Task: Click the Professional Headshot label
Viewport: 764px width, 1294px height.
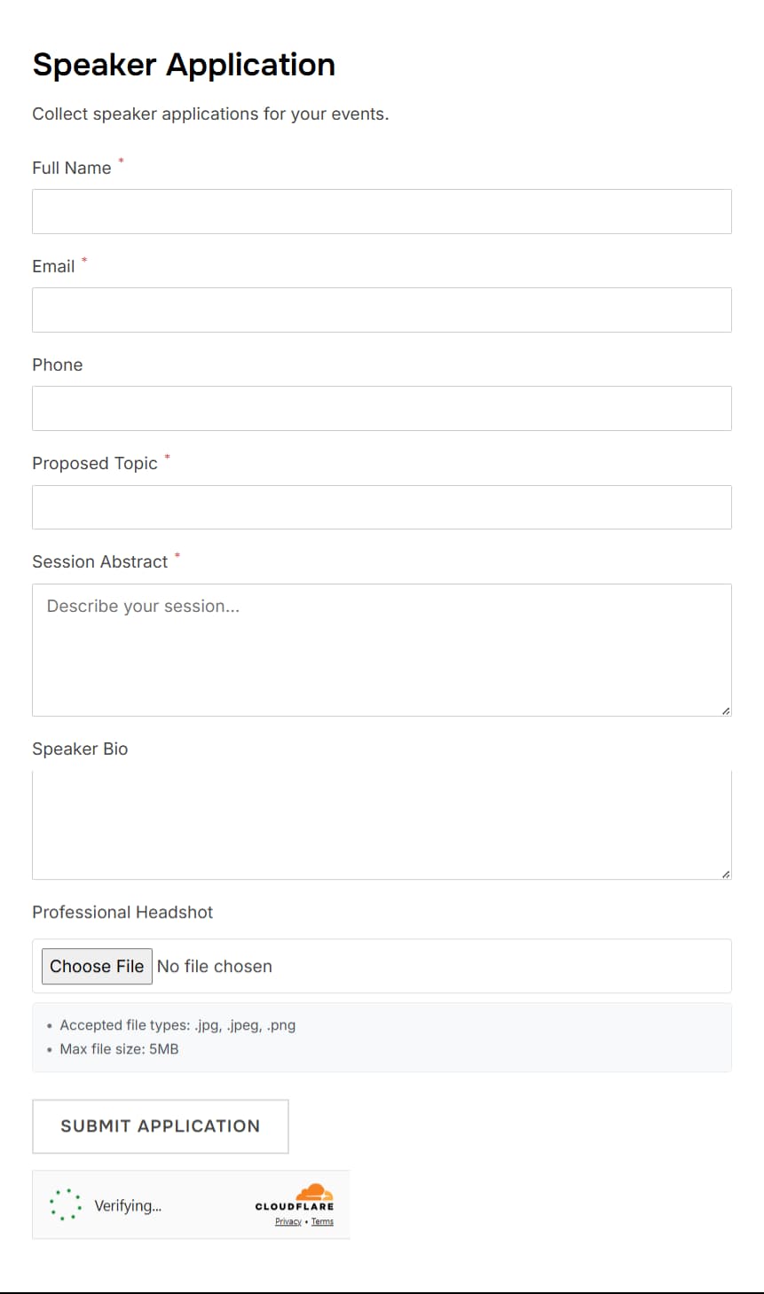Action: click(x=122, y=912)
